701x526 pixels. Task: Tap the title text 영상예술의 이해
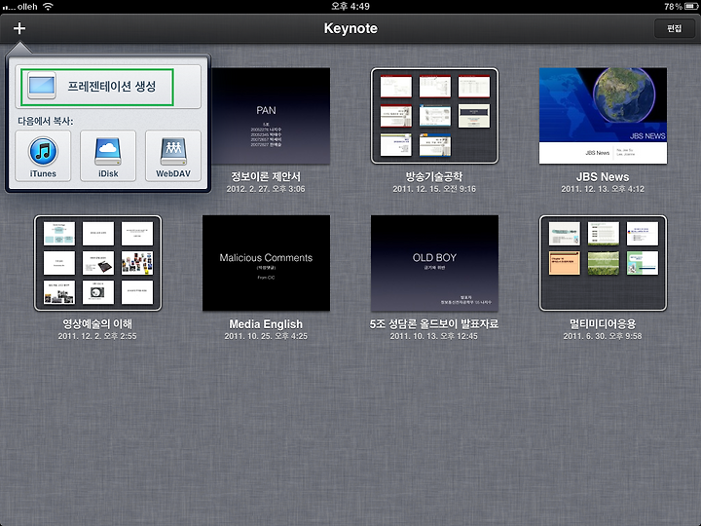(x=97, y=323)
